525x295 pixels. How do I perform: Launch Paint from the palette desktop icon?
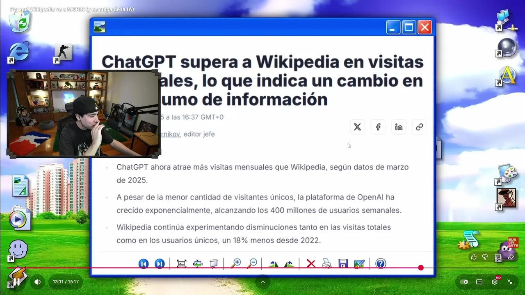[x=507, y=174]
